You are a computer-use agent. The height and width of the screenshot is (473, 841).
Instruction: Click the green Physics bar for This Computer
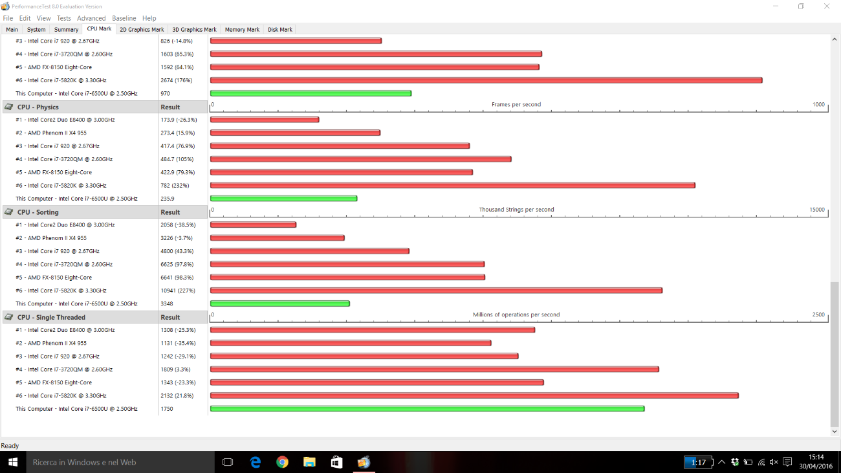[x=283, y=199]
